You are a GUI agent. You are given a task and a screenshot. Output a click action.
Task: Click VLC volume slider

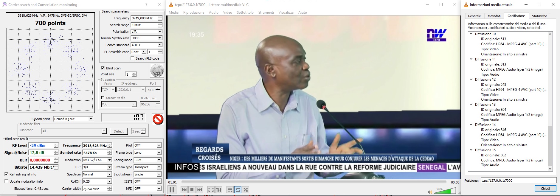[x=445, y=191]
